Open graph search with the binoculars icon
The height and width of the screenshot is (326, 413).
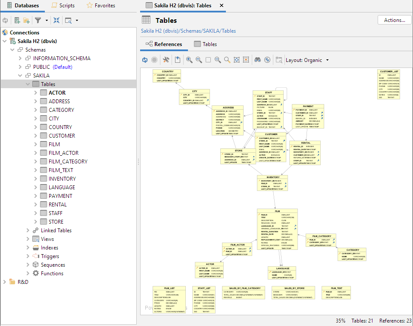point(257,60)
